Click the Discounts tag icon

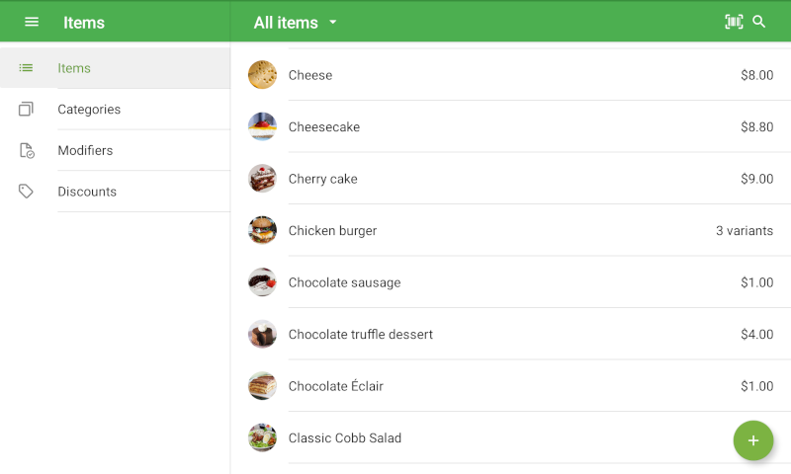[x=27, y=192]
